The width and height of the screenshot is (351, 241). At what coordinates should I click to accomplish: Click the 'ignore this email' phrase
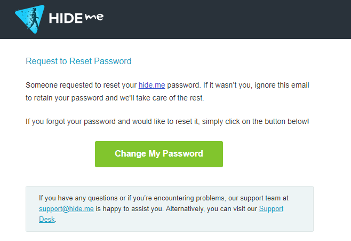pos(282,85)
